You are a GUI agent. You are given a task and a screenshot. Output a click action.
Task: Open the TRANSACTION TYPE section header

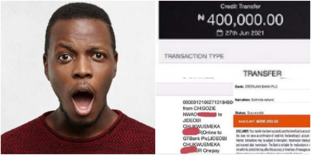[x=194, y=56]
